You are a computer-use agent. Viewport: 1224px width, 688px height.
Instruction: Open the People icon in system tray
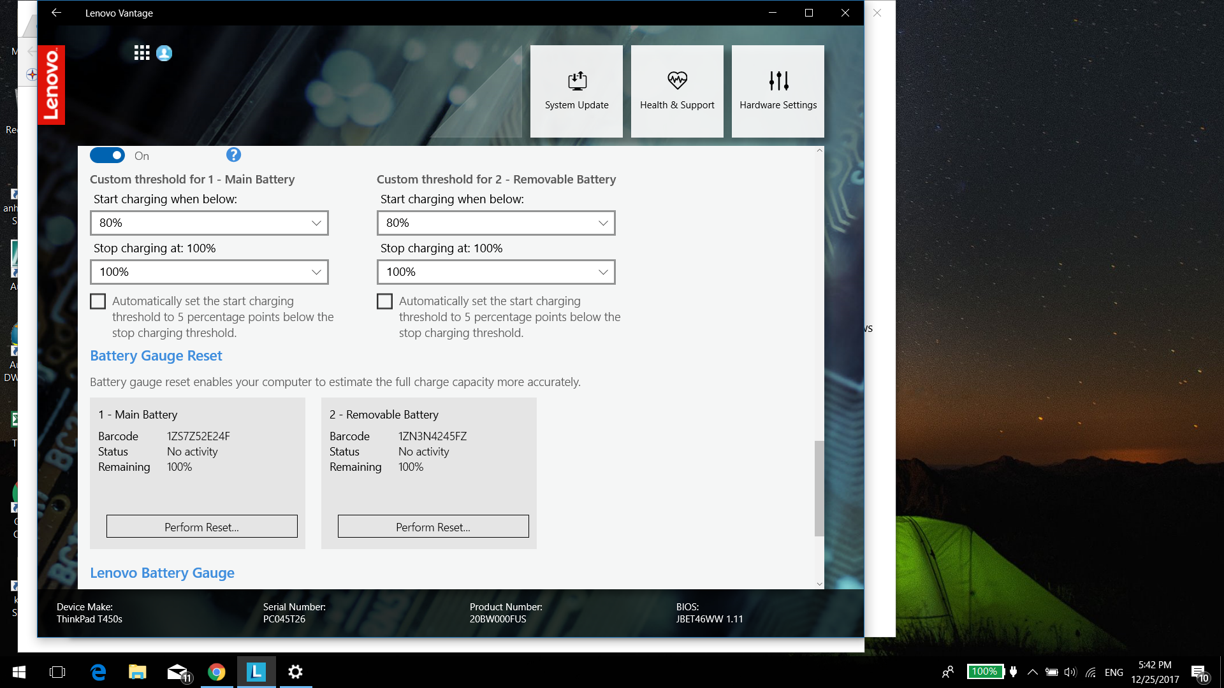[948, 672]
